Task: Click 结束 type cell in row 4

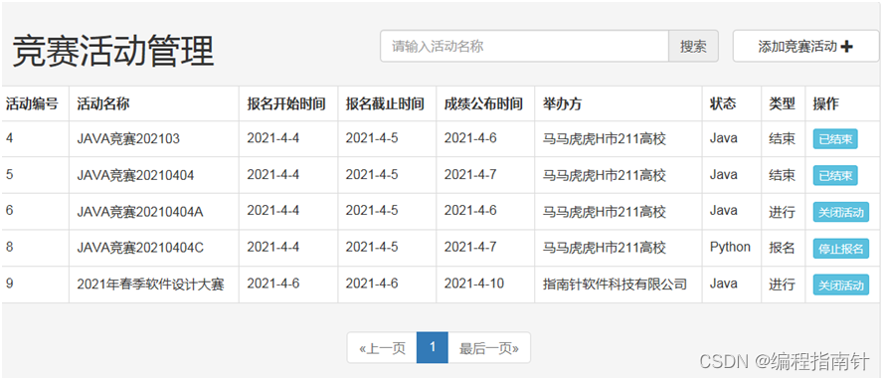Action: (783, 139)
